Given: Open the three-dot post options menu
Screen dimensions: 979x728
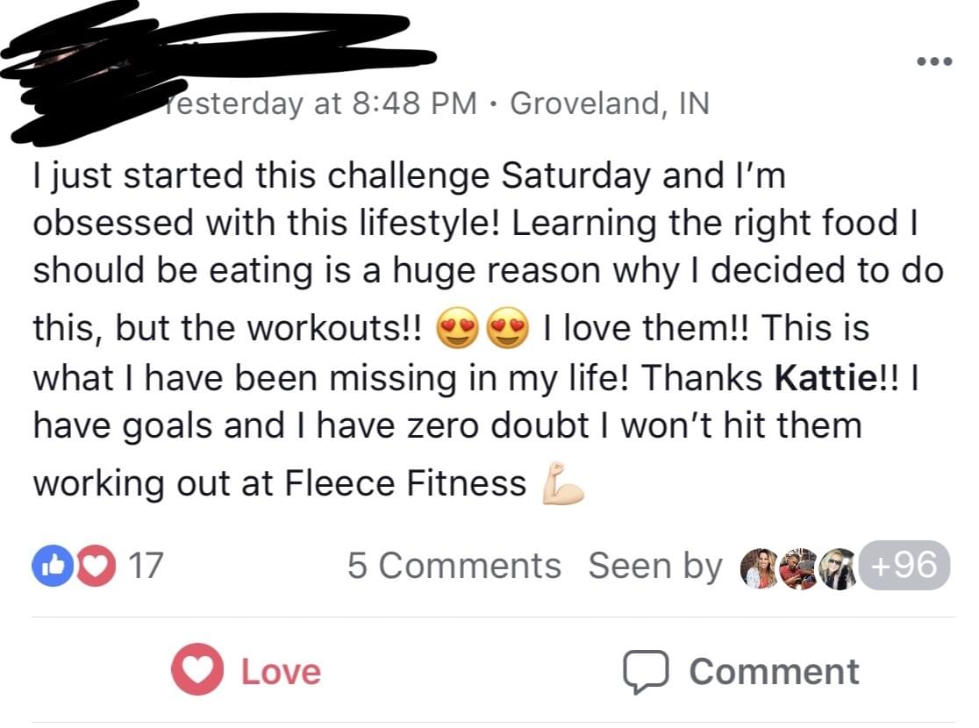Looking at the screenshot, I should [x=934, y=61].
